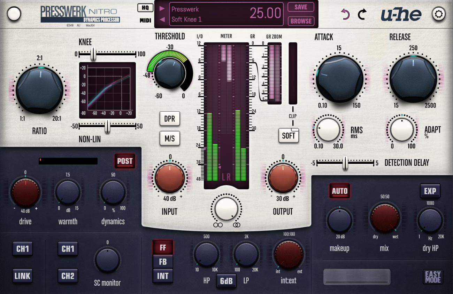Click the Presswerk Nitro logo
This screenshot has height=294, width=453.
(x=80, y=14)
